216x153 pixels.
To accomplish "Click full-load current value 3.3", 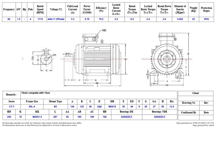I will [73, 19].
